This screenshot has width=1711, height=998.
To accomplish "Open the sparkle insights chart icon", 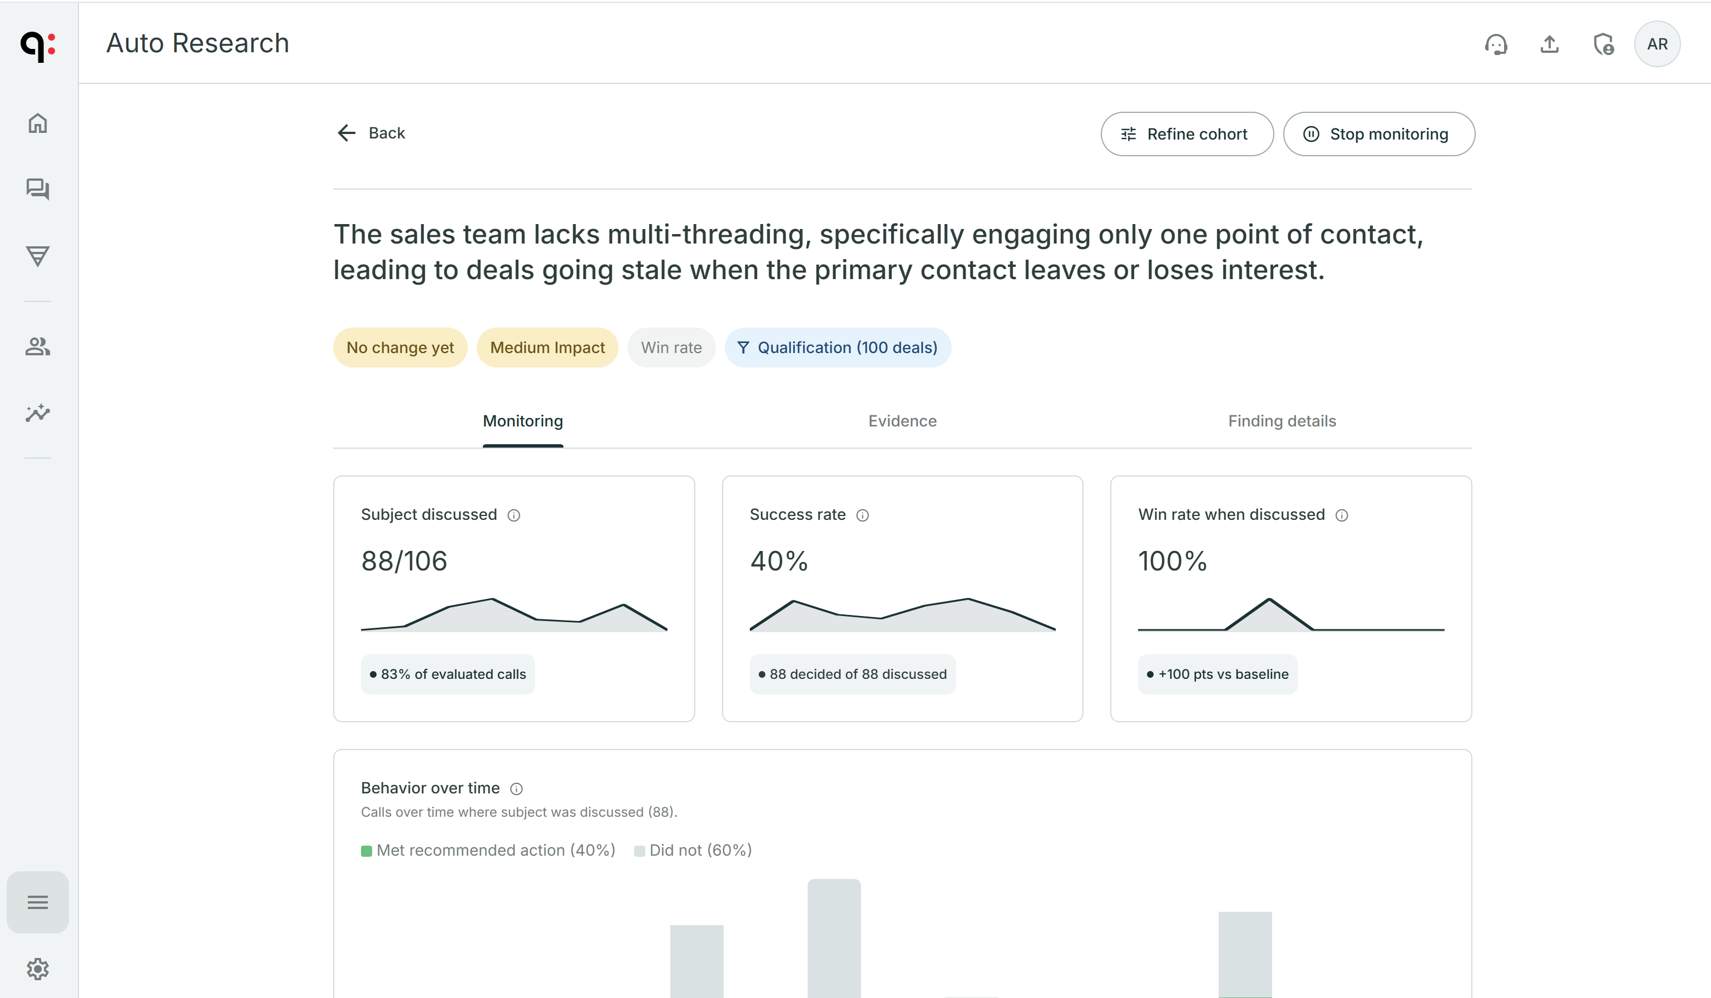I will 38,413.
